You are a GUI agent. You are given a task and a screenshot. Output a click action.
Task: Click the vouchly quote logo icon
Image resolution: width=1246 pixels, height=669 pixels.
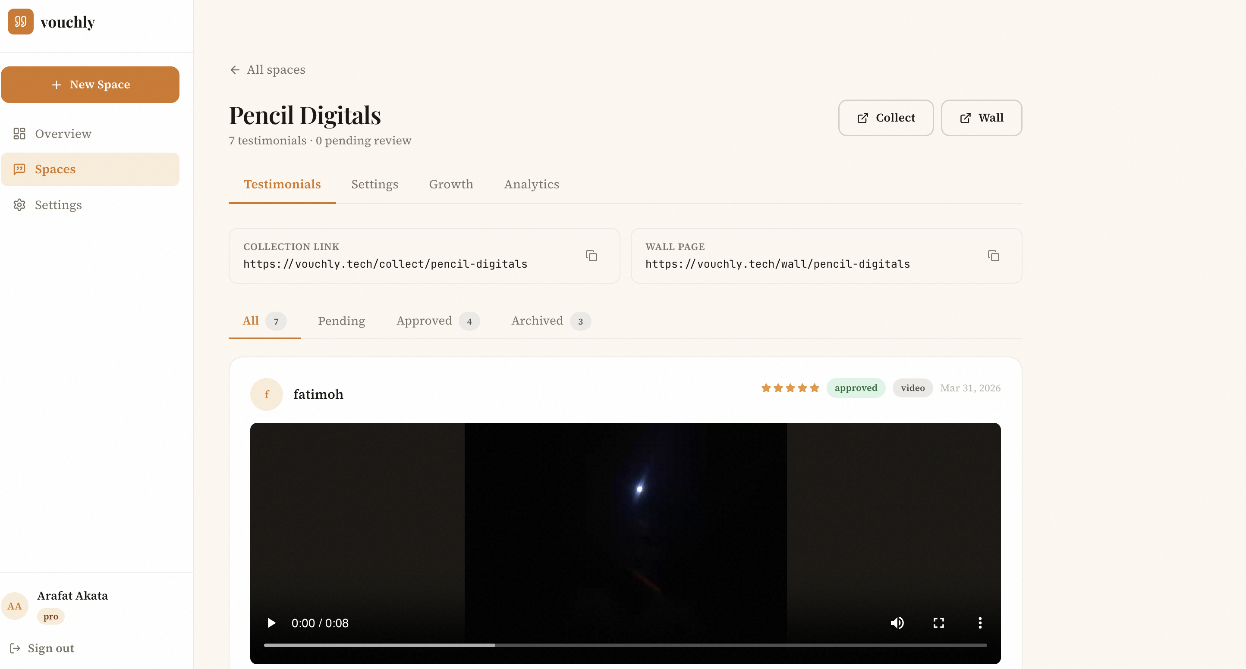20,22
